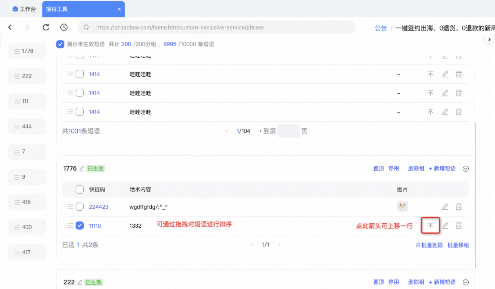Jump to group 444 in sidebar
The image size is (495, 289).
27,126
